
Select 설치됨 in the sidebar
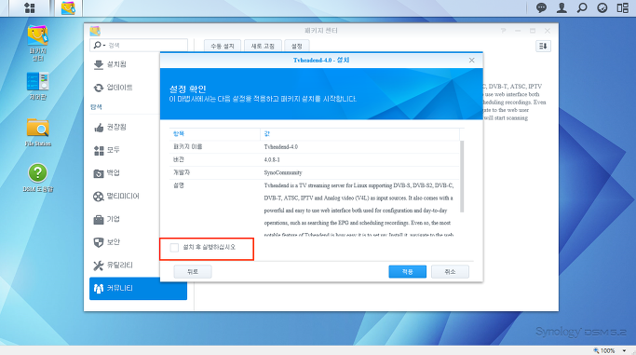pos(110,64)
